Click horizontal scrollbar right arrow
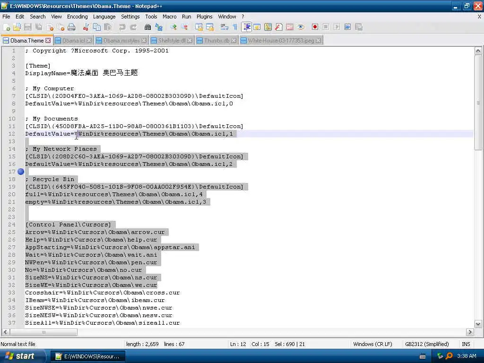The image size is (484, 363). pyautogui.click(x=470, y=332)
